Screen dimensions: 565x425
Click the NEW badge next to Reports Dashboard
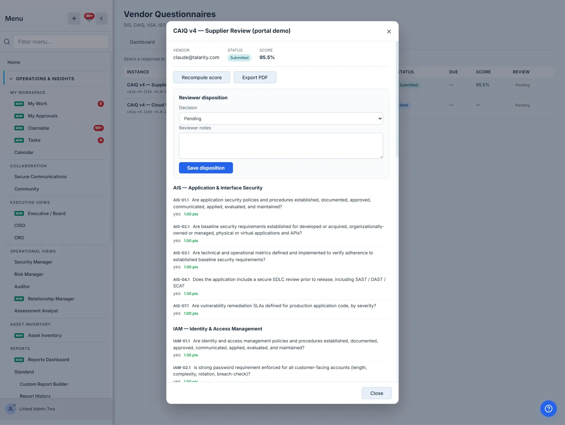(x=19, y=360)
